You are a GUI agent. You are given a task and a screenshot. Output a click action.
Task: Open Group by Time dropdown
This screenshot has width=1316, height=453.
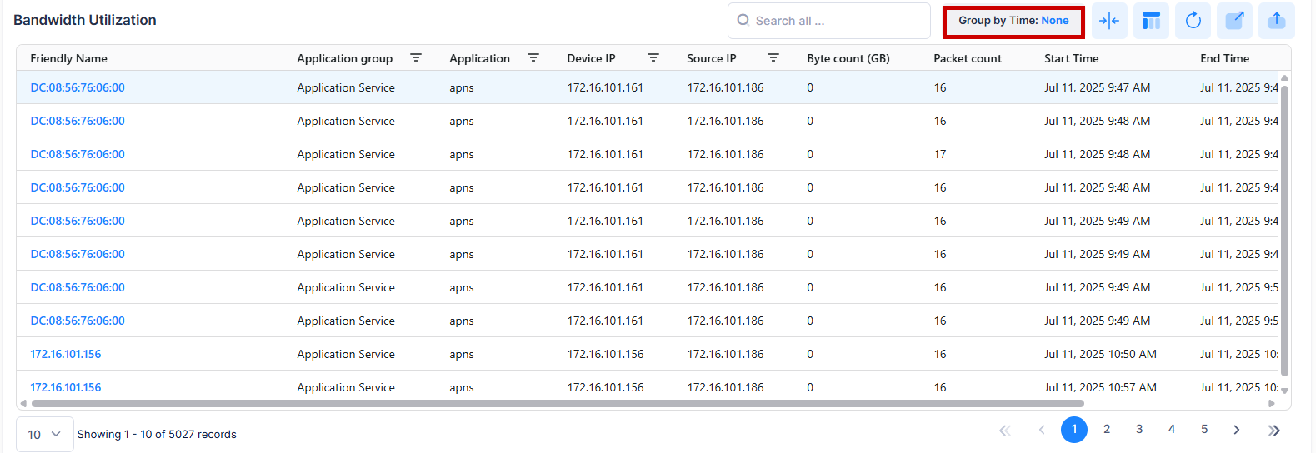[x=1013, y=21]
